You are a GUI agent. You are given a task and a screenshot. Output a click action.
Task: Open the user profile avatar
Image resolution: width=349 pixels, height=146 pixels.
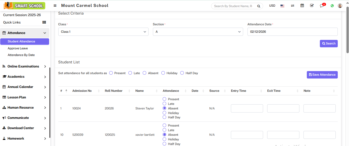(340, 6)
